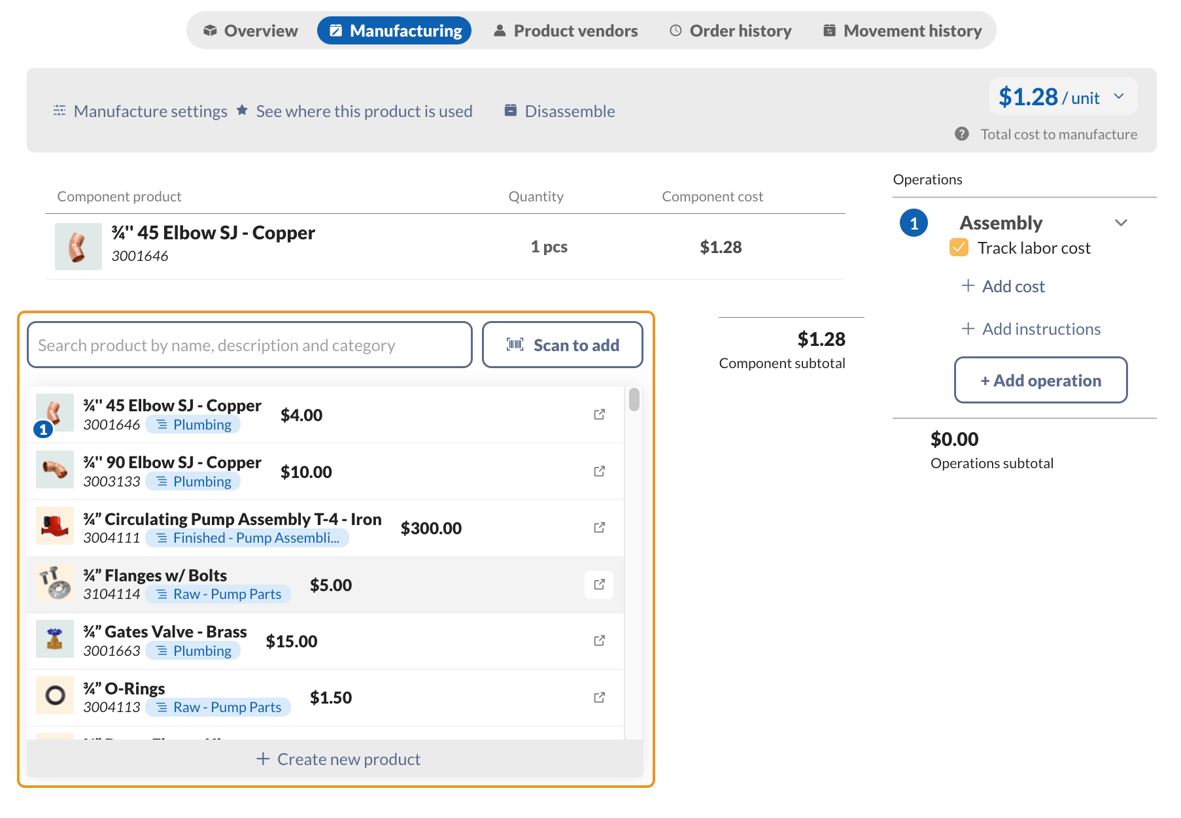Click the Add operation button
The height and width of the screenshot is (818, 1181).
click(x=1040, y=380)
